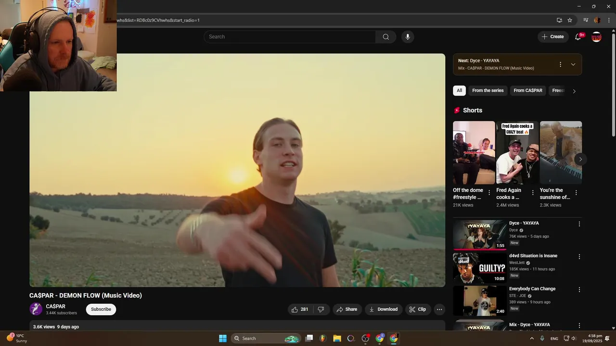Click the Create button

click(x=553, y=37)
